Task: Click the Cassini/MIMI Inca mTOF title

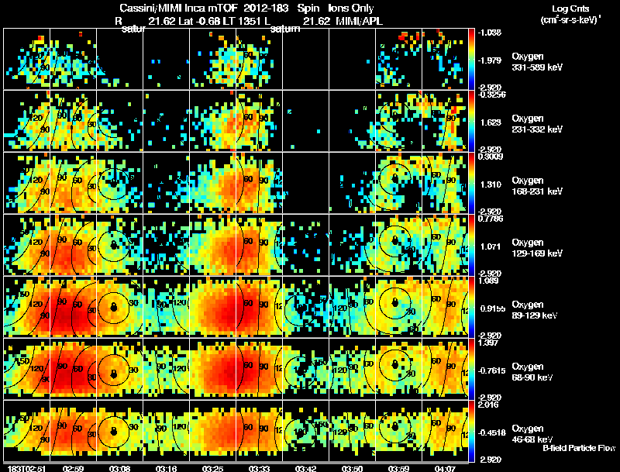Action: 177,8
